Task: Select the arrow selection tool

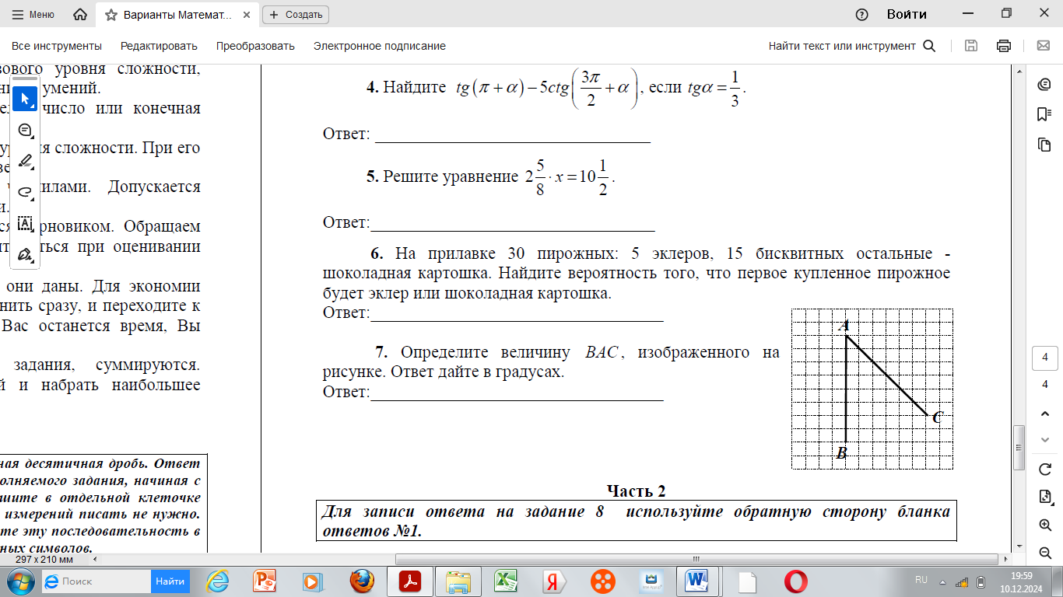Action: pos(25,99)
